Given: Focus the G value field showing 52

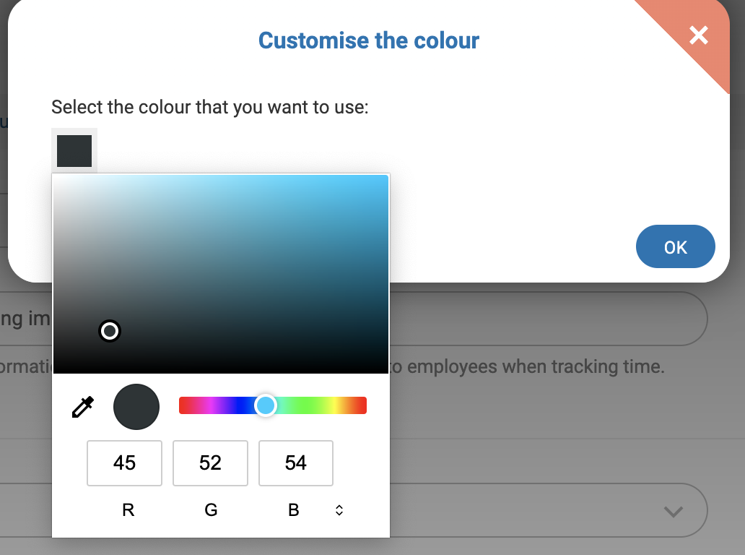Looking at the screenshot, I should click(210, 463).
